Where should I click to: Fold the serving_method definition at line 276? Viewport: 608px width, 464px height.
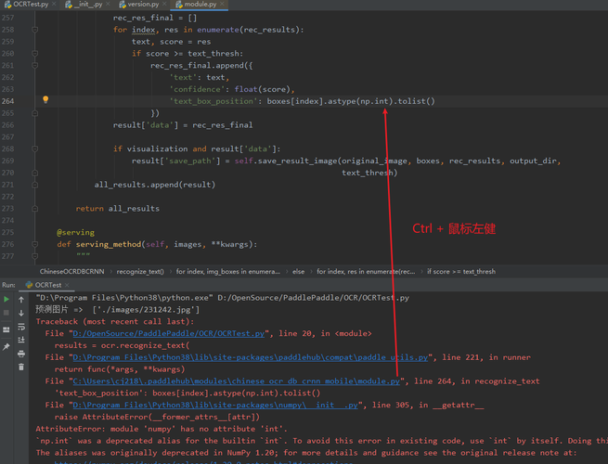click(x=34, y=244)
